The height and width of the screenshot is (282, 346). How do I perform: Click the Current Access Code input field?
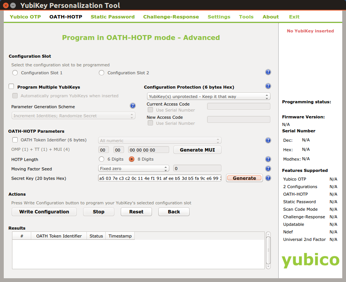[x=239, y=106]
